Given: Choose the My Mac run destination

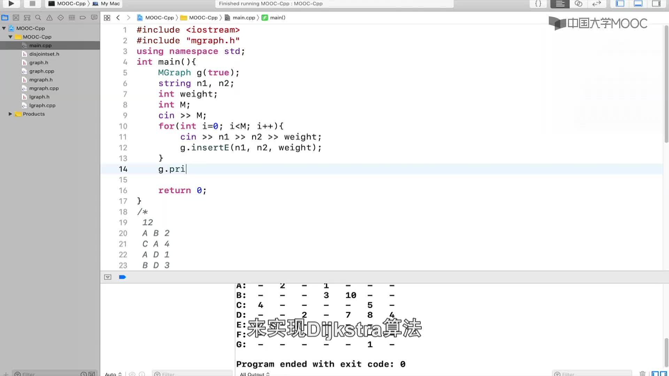Looking at the screenshot, I should [106, 3].
